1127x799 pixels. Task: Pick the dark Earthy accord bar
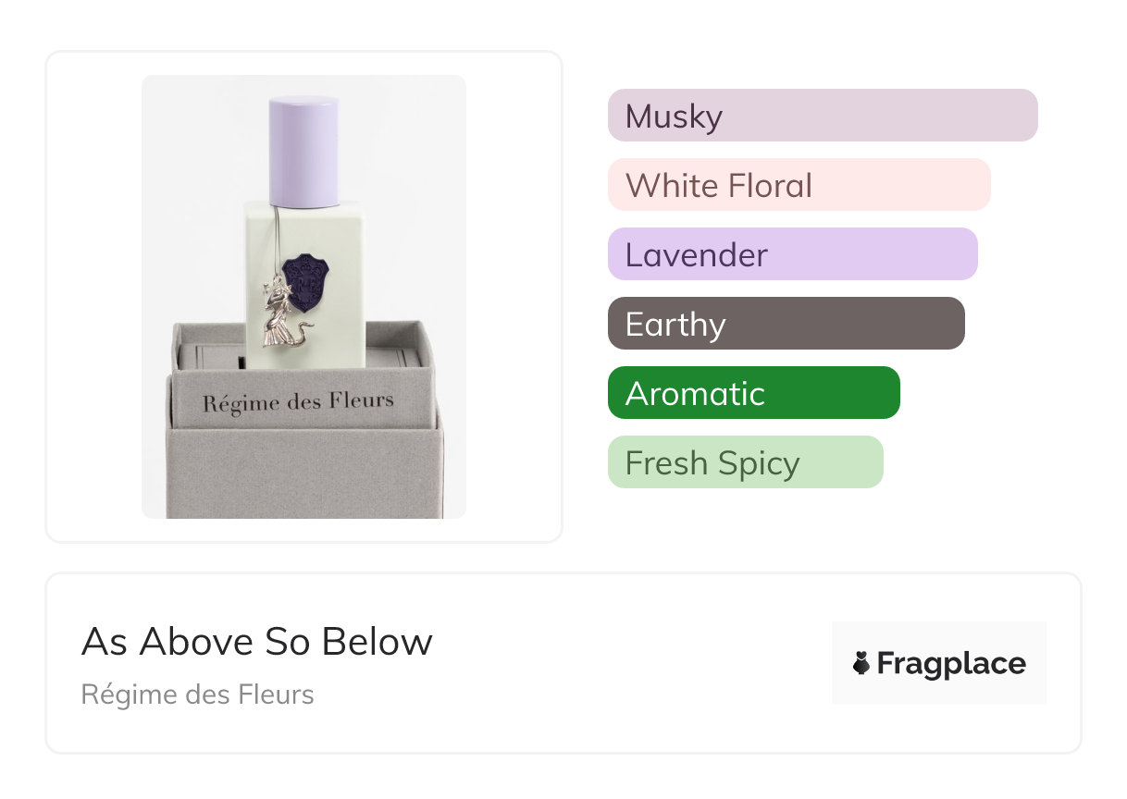(786, 324)
